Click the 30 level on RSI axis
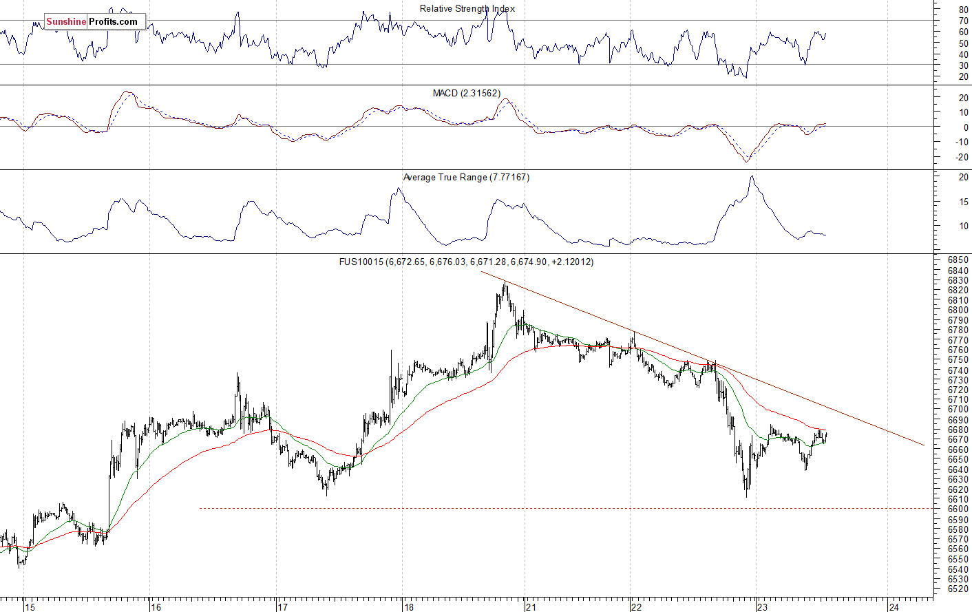 (963, 65)
